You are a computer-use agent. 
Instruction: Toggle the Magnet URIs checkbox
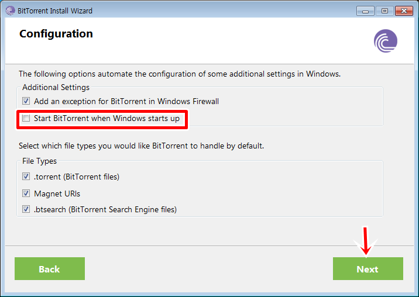[x=26, y=194]
